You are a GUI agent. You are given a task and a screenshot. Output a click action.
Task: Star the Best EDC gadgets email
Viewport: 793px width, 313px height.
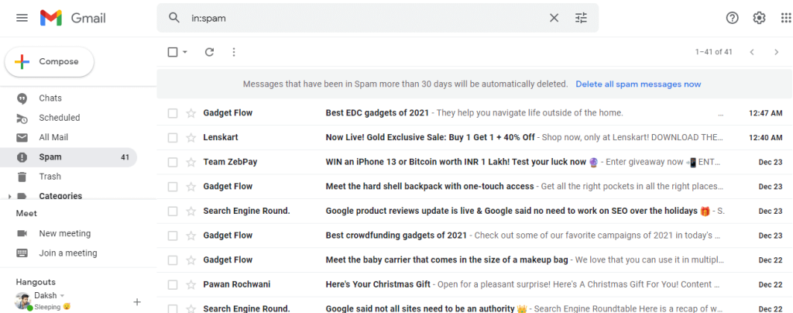pos(191,113)
